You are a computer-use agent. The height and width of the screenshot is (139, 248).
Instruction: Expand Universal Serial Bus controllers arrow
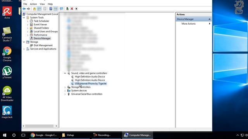(65, 94)
